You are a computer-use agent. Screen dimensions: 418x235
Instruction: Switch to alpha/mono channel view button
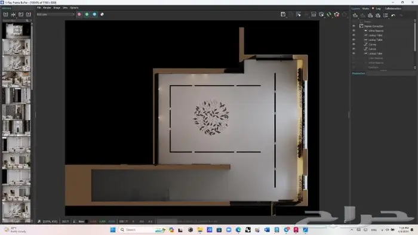pos(102,14)
